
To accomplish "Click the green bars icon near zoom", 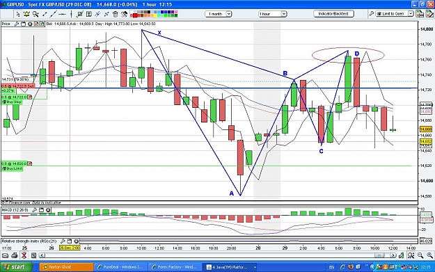I will (x=402, y=255).
